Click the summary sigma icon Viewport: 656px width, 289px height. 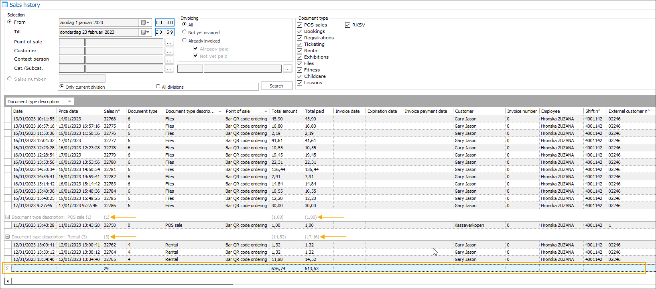click(x=7, y=269)
